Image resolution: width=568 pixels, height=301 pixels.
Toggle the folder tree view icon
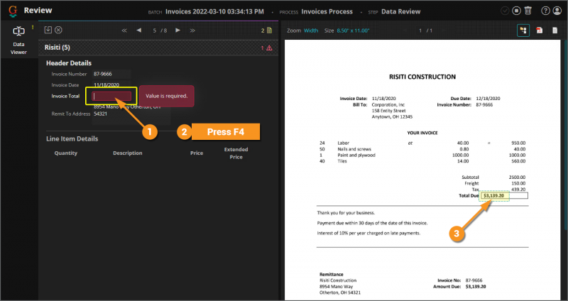(x=523, y=31)
